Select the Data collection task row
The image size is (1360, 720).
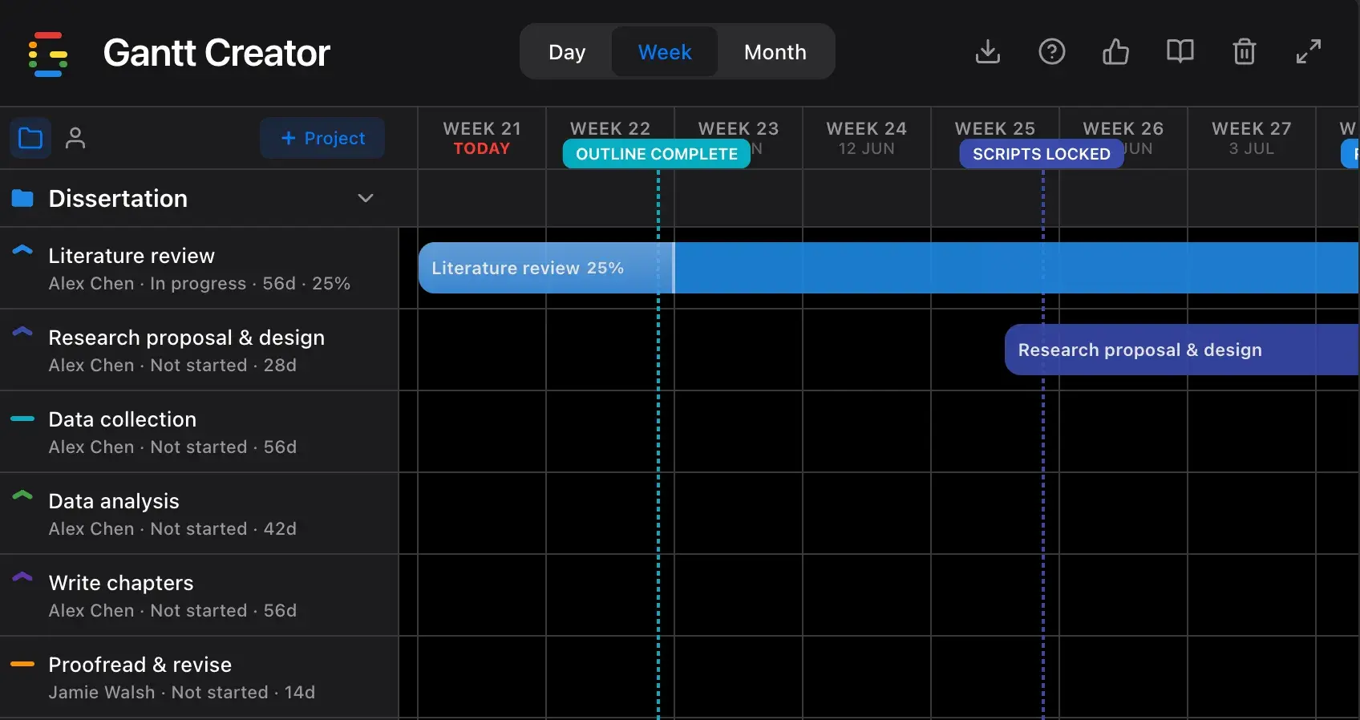199,432
